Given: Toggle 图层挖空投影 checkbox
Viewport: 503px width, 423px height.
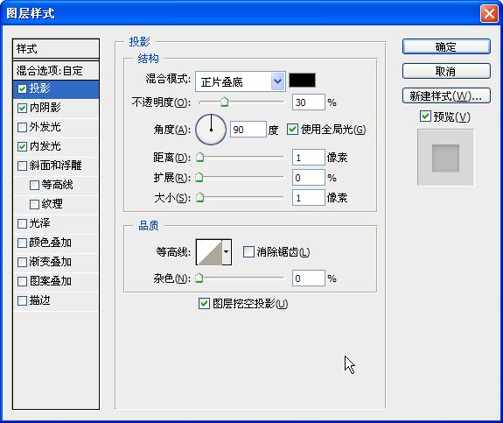Looking at the screenshot, I should [204, 304].
